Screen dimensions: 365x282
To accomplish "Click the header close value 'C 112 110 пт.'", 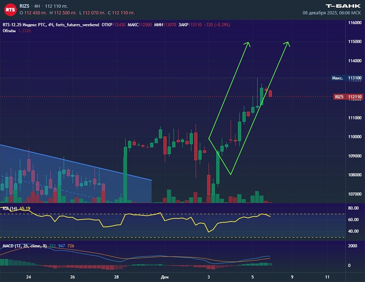I will [x=121, y=13].
